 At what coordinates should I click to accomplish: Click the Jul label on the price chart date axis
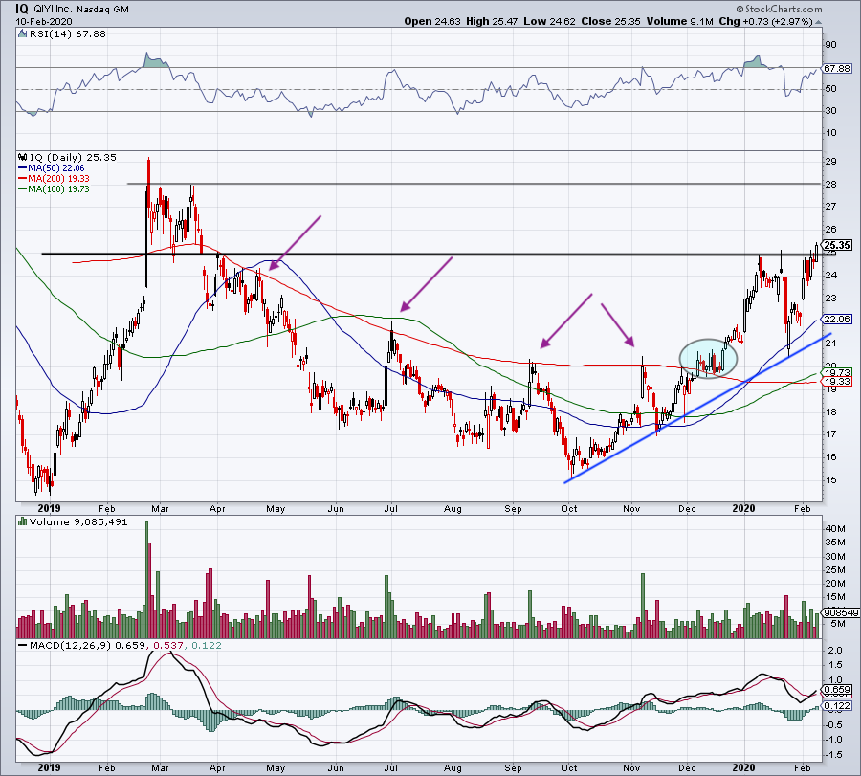[x=391, y=508]
